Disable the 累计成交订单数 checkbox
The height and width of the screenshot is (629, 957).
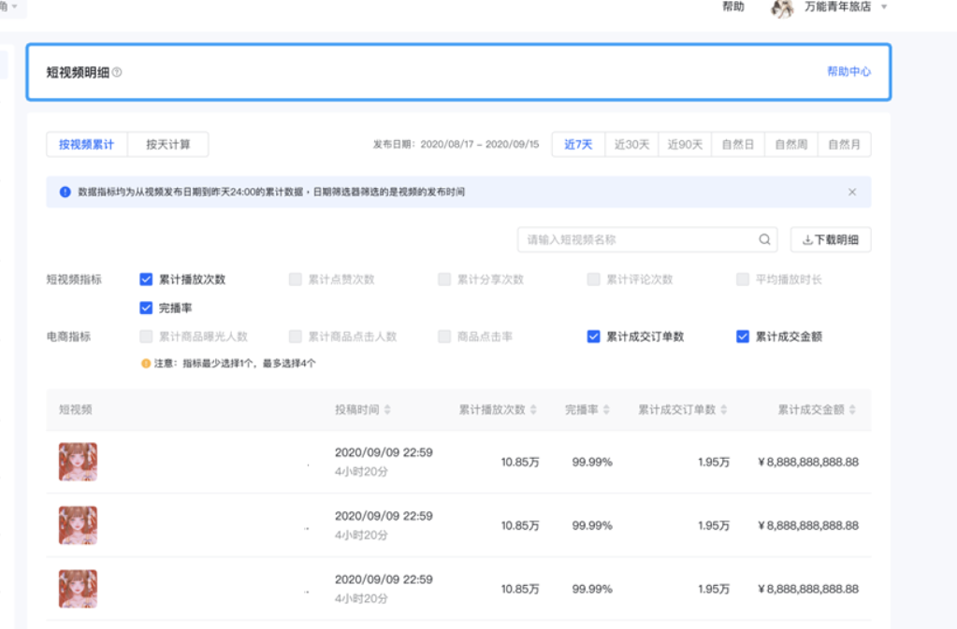[593, 336]
